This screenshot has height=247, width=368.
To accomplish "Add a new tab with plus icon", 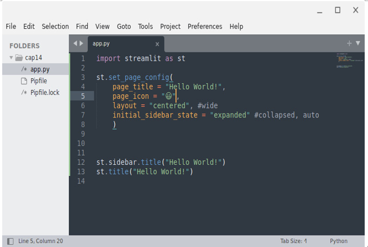I will [x=349, y=43].
